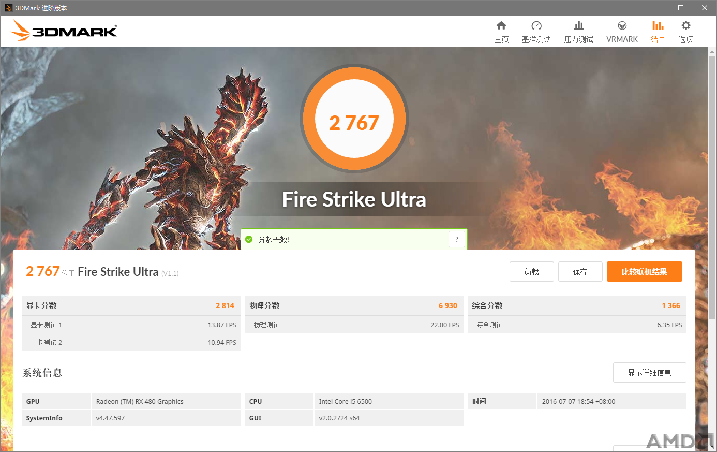Click the 显卡分数 2 814 header row
717x452 pixels.
coord(131,305)
